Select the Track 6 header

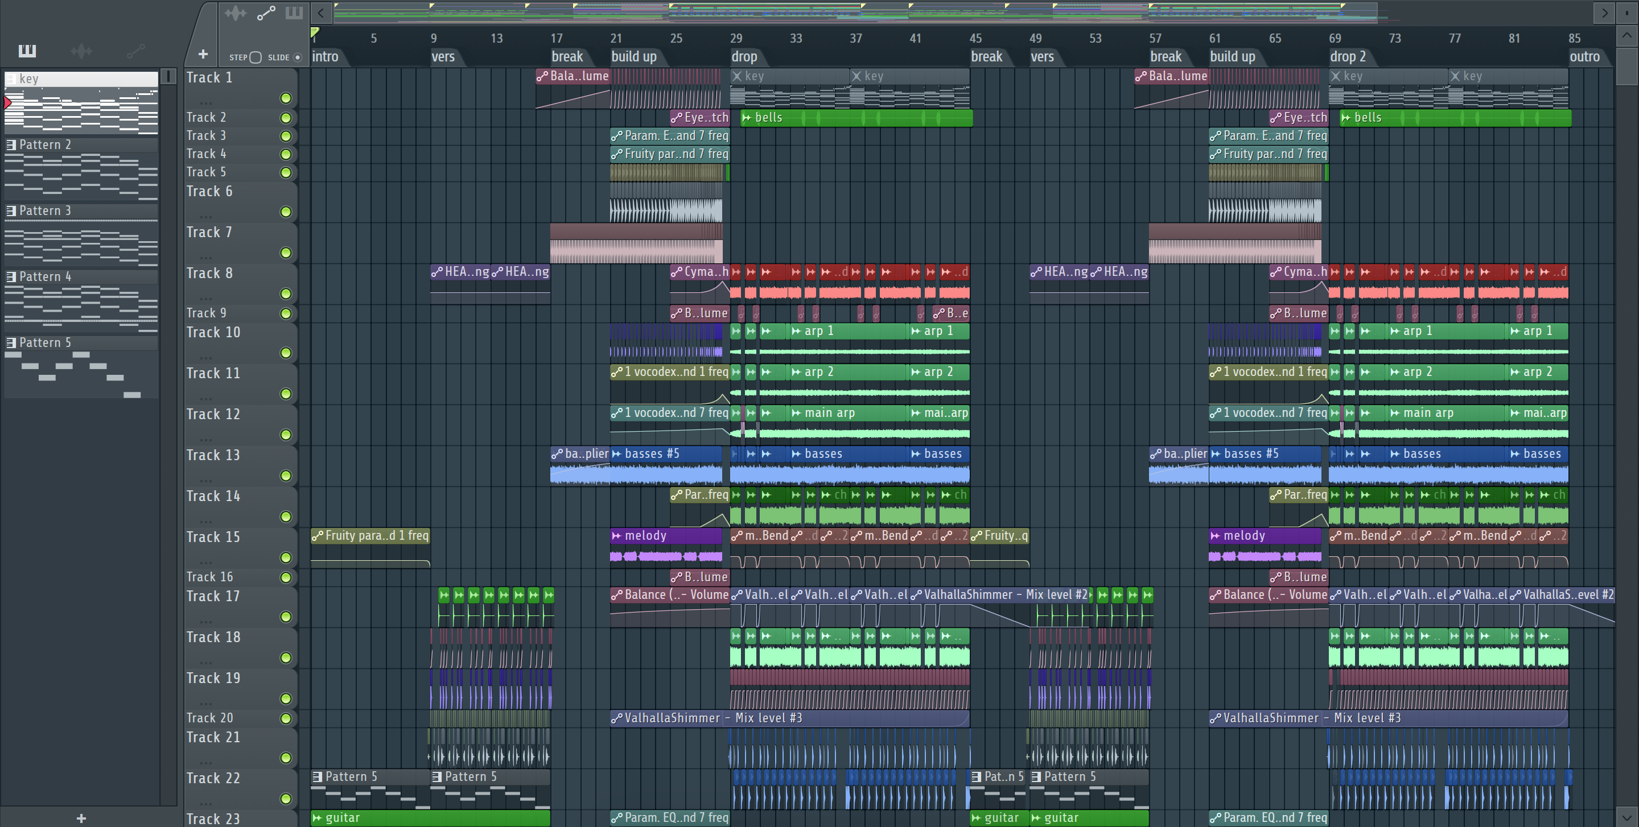pos(241,201)
